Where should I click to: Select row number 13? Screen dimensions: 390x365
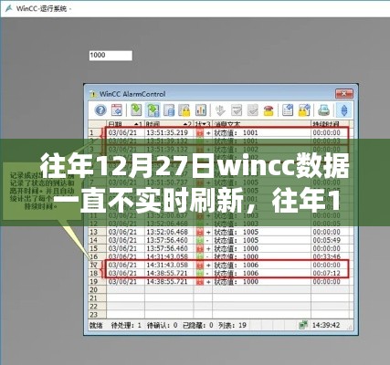[x=98, y=232]
